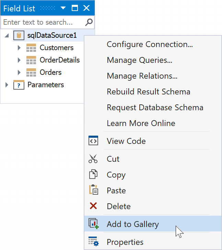Click the Customers table icon

tap(31, 48)
